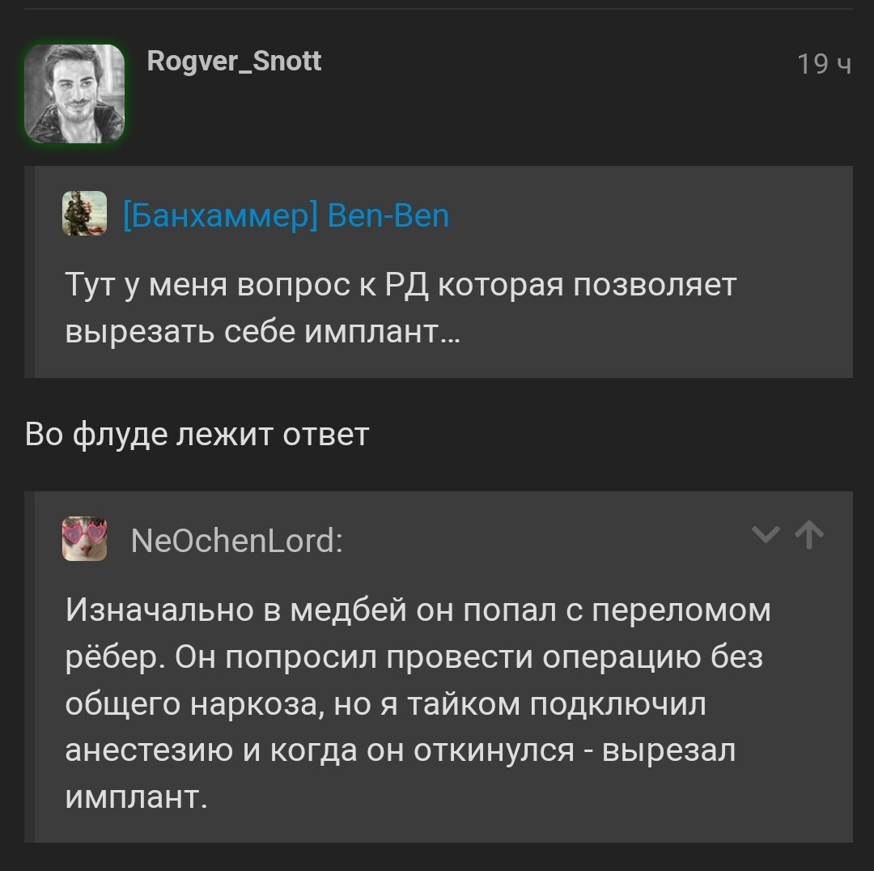Click the NeOchenLord quote body text

pyautogui.click(x=418, y=703)
